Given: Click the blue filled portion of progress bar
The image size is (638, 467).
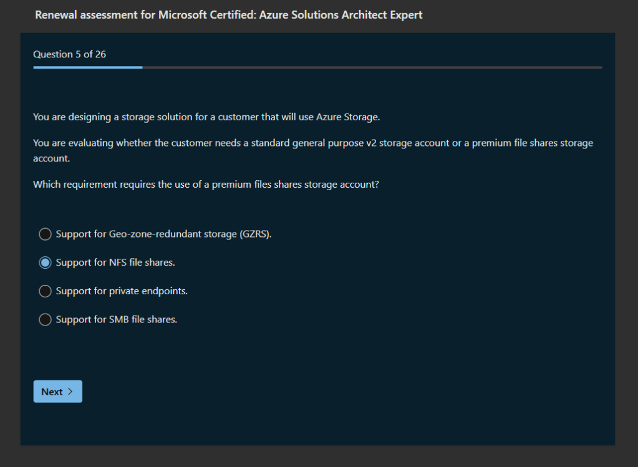Looking at the screenshot, I should pos(87,67).
